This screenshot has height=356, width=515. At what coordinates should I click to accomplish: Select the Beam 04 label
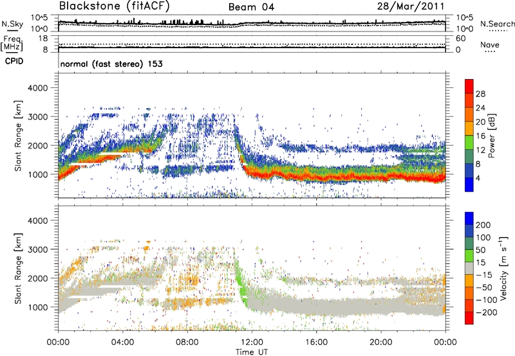(x=251, y=7)
